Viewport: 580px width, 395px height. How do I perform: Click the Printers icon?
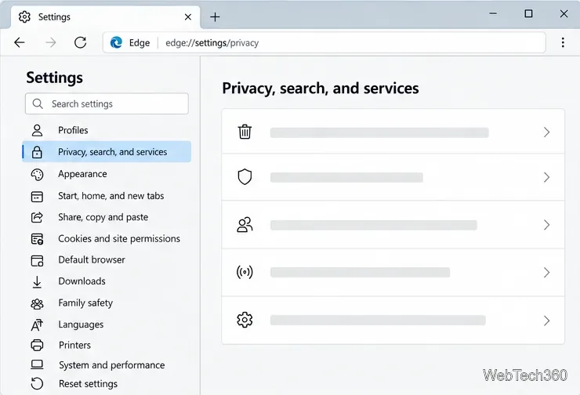tap(37, 345)
